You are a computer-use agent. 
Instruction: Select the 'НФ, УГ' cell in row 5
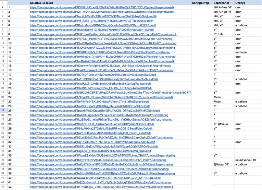224,21
